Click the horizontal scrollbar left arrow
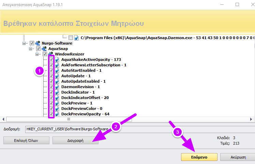This screenshot has width=255, height=164. (3, 119)
